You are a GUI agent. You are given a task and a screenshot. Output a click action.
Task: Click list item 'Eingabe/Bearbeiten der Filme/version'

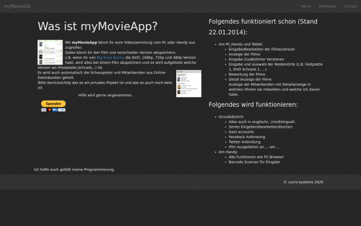pos(262,49)
